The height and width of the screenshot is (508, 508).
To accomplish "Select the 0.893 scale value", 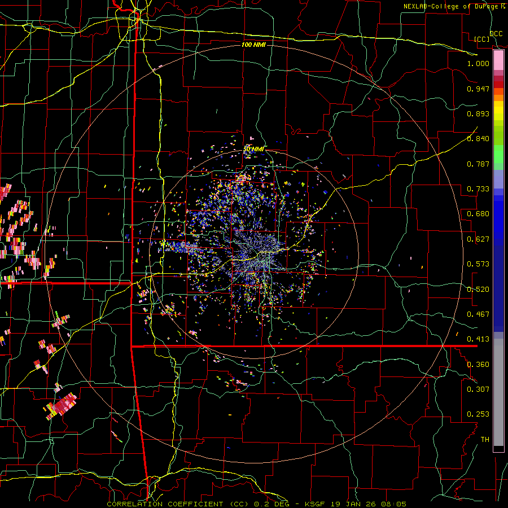I will (x=478, y=113).
